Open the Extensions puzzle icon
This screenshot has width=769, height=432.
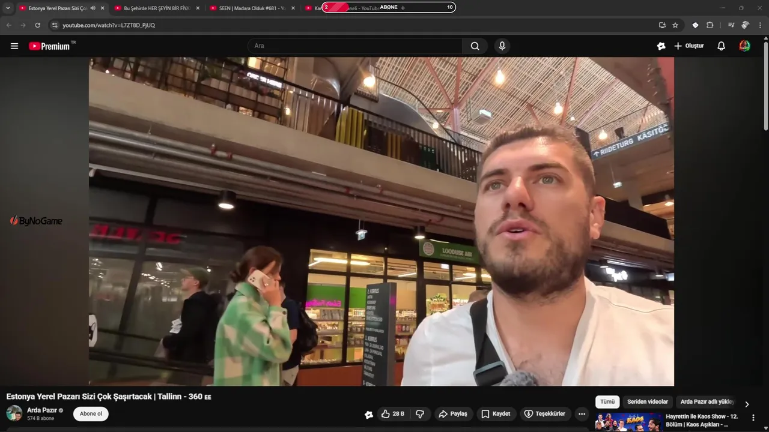point(710,25)
